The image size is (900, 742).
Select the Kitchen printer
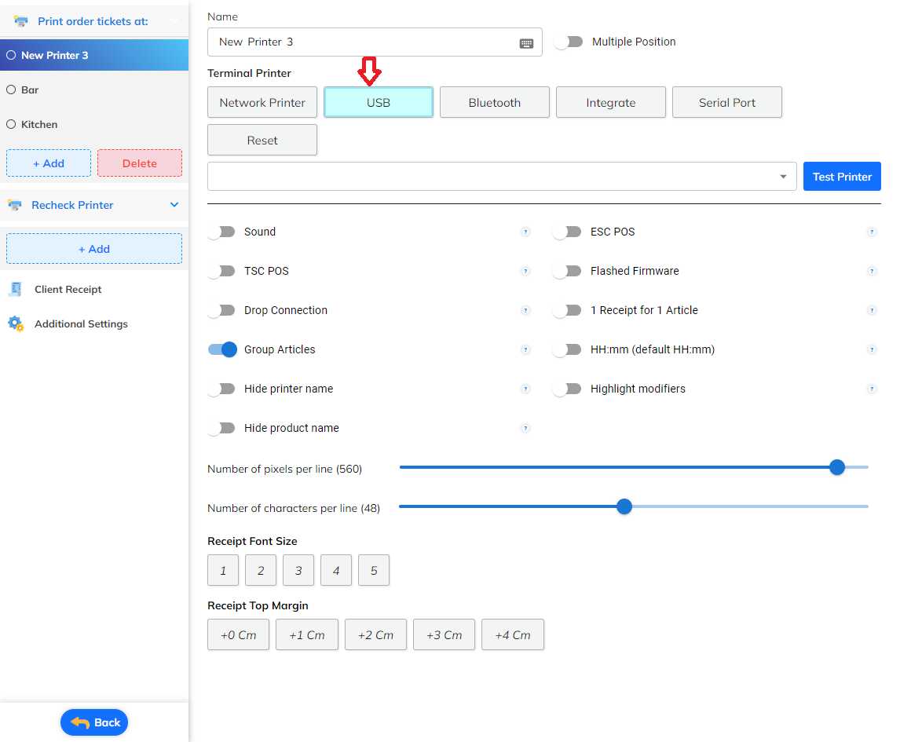point(94,125)
